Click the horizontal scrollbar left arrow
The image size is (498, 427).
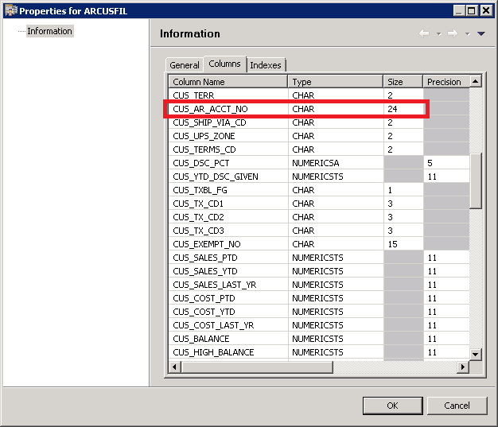[x=174, y=367]
